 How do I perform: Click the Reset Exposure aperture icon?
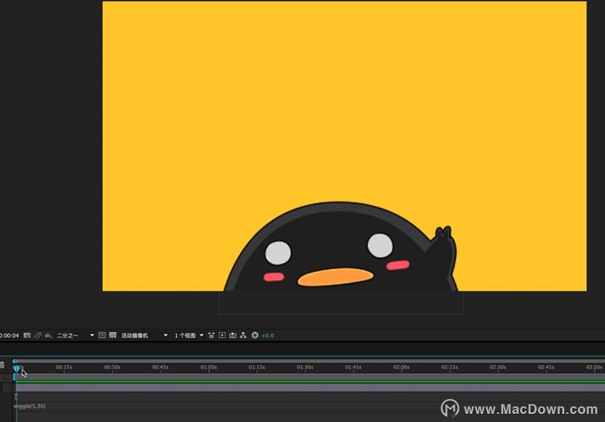[255, 335]
